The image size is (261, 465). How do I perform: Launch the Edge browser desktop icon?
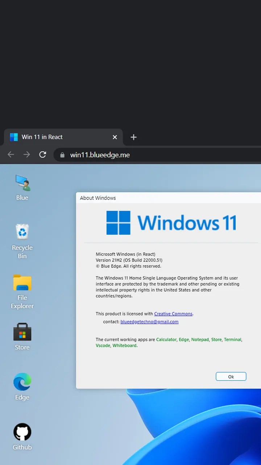[x=22, y=387]
